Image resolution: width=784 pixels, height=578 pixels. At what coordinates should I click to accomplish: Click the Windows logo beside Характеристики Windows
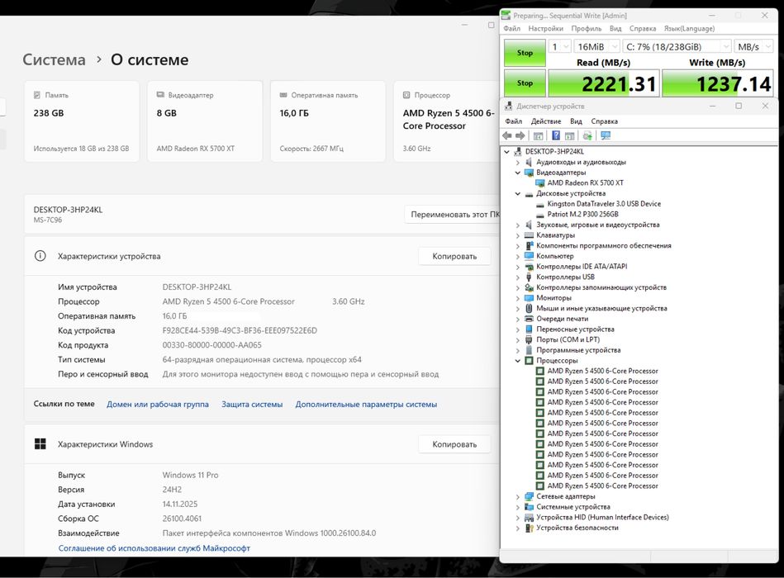[40, 443]
